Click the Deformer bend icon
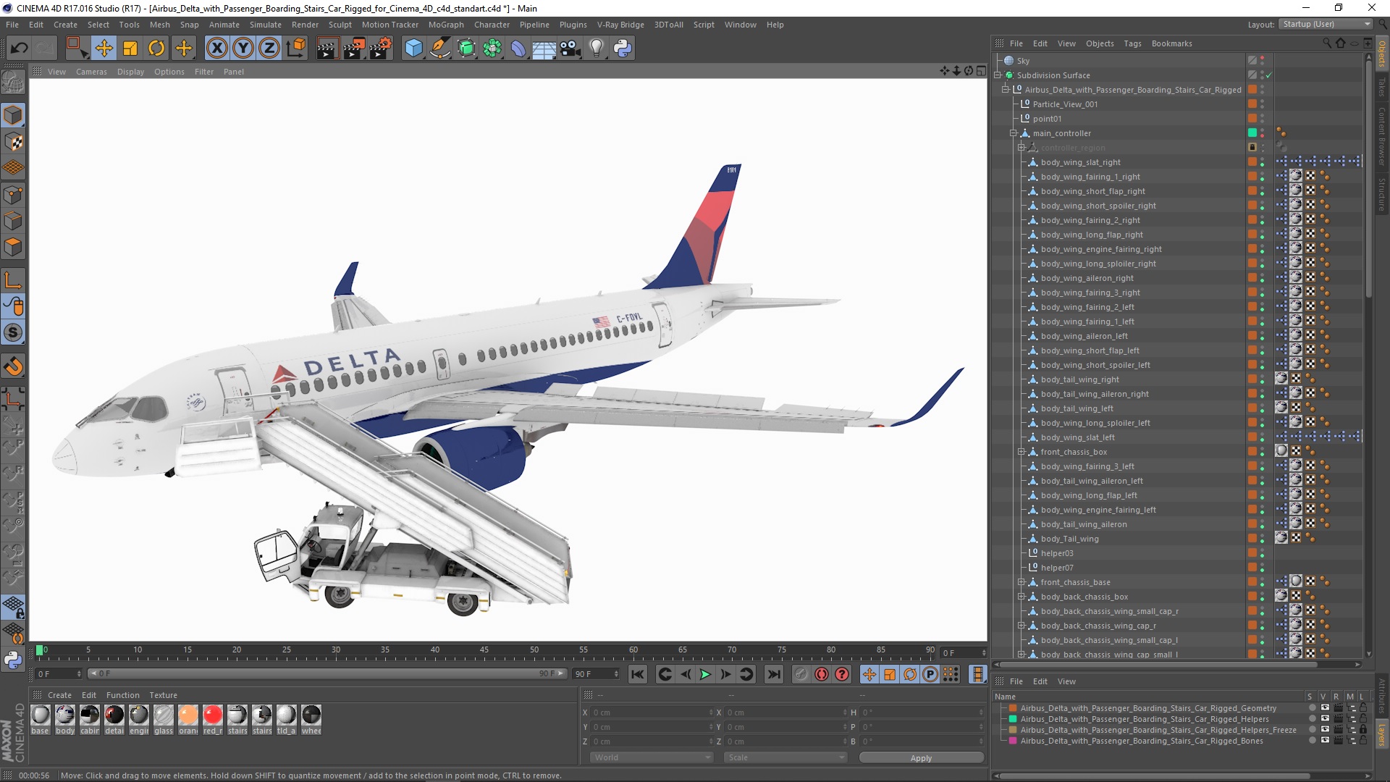 518,49
